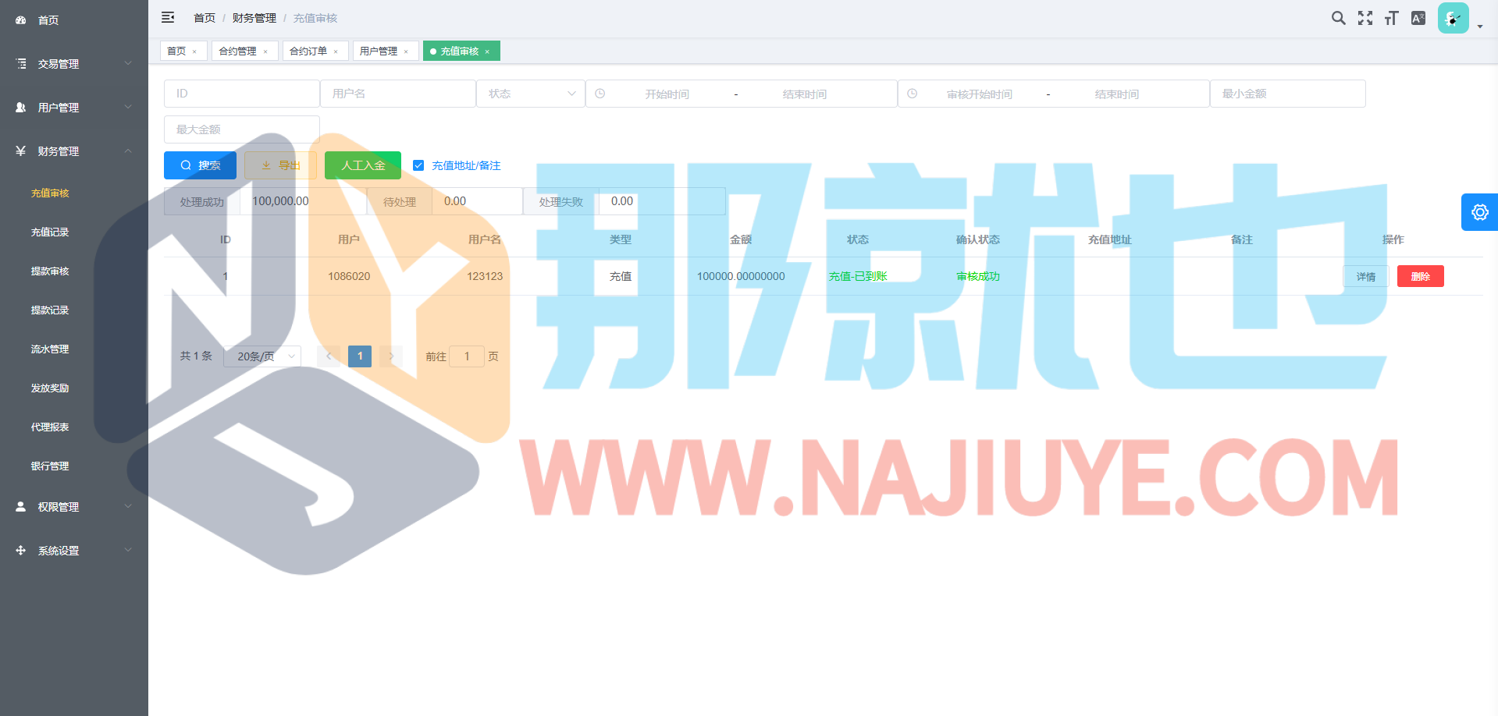Click the sidebar collapse hamburger icon
Viewport: 1498px width, 716px height.
pyautogui.click(x=168, y=17)
